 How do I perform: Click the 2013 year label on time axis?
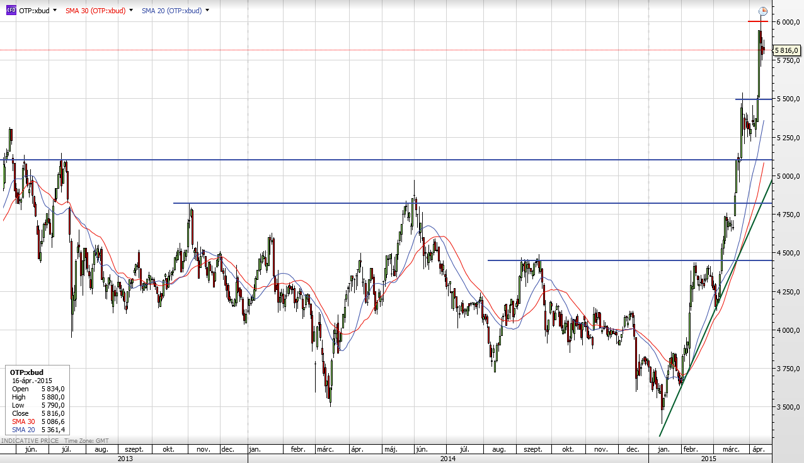click(125, 459)
